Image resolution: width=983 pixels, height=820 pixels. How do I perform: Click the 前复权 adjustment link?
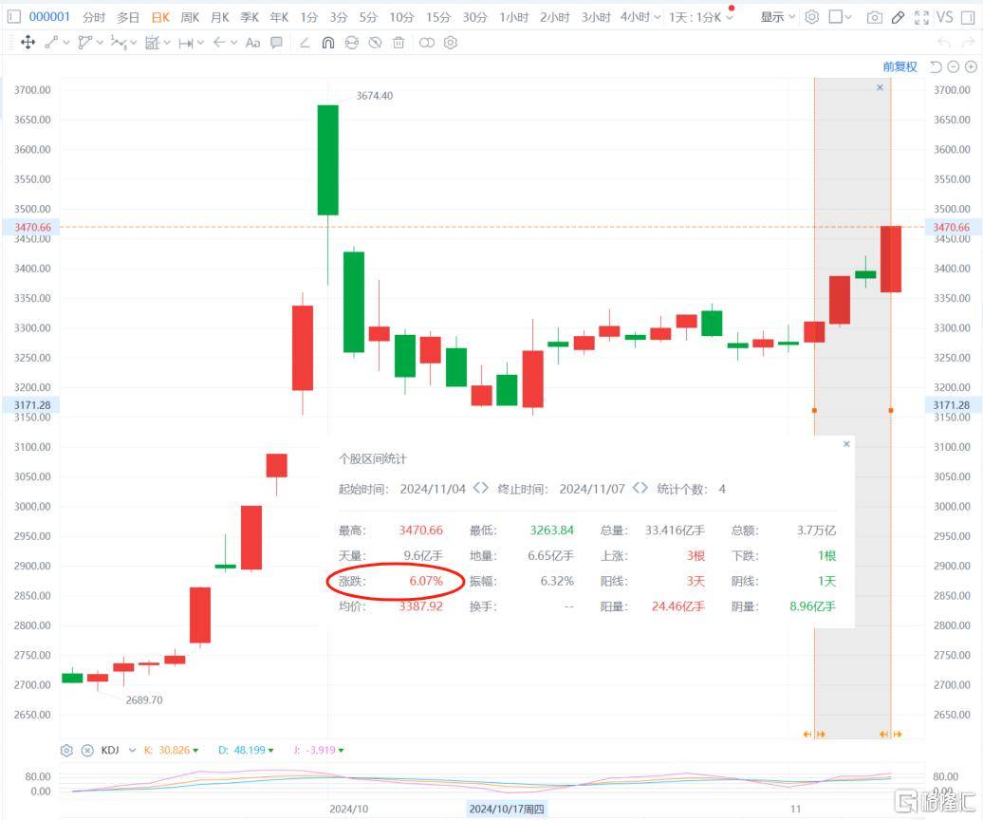click(900, 66)
